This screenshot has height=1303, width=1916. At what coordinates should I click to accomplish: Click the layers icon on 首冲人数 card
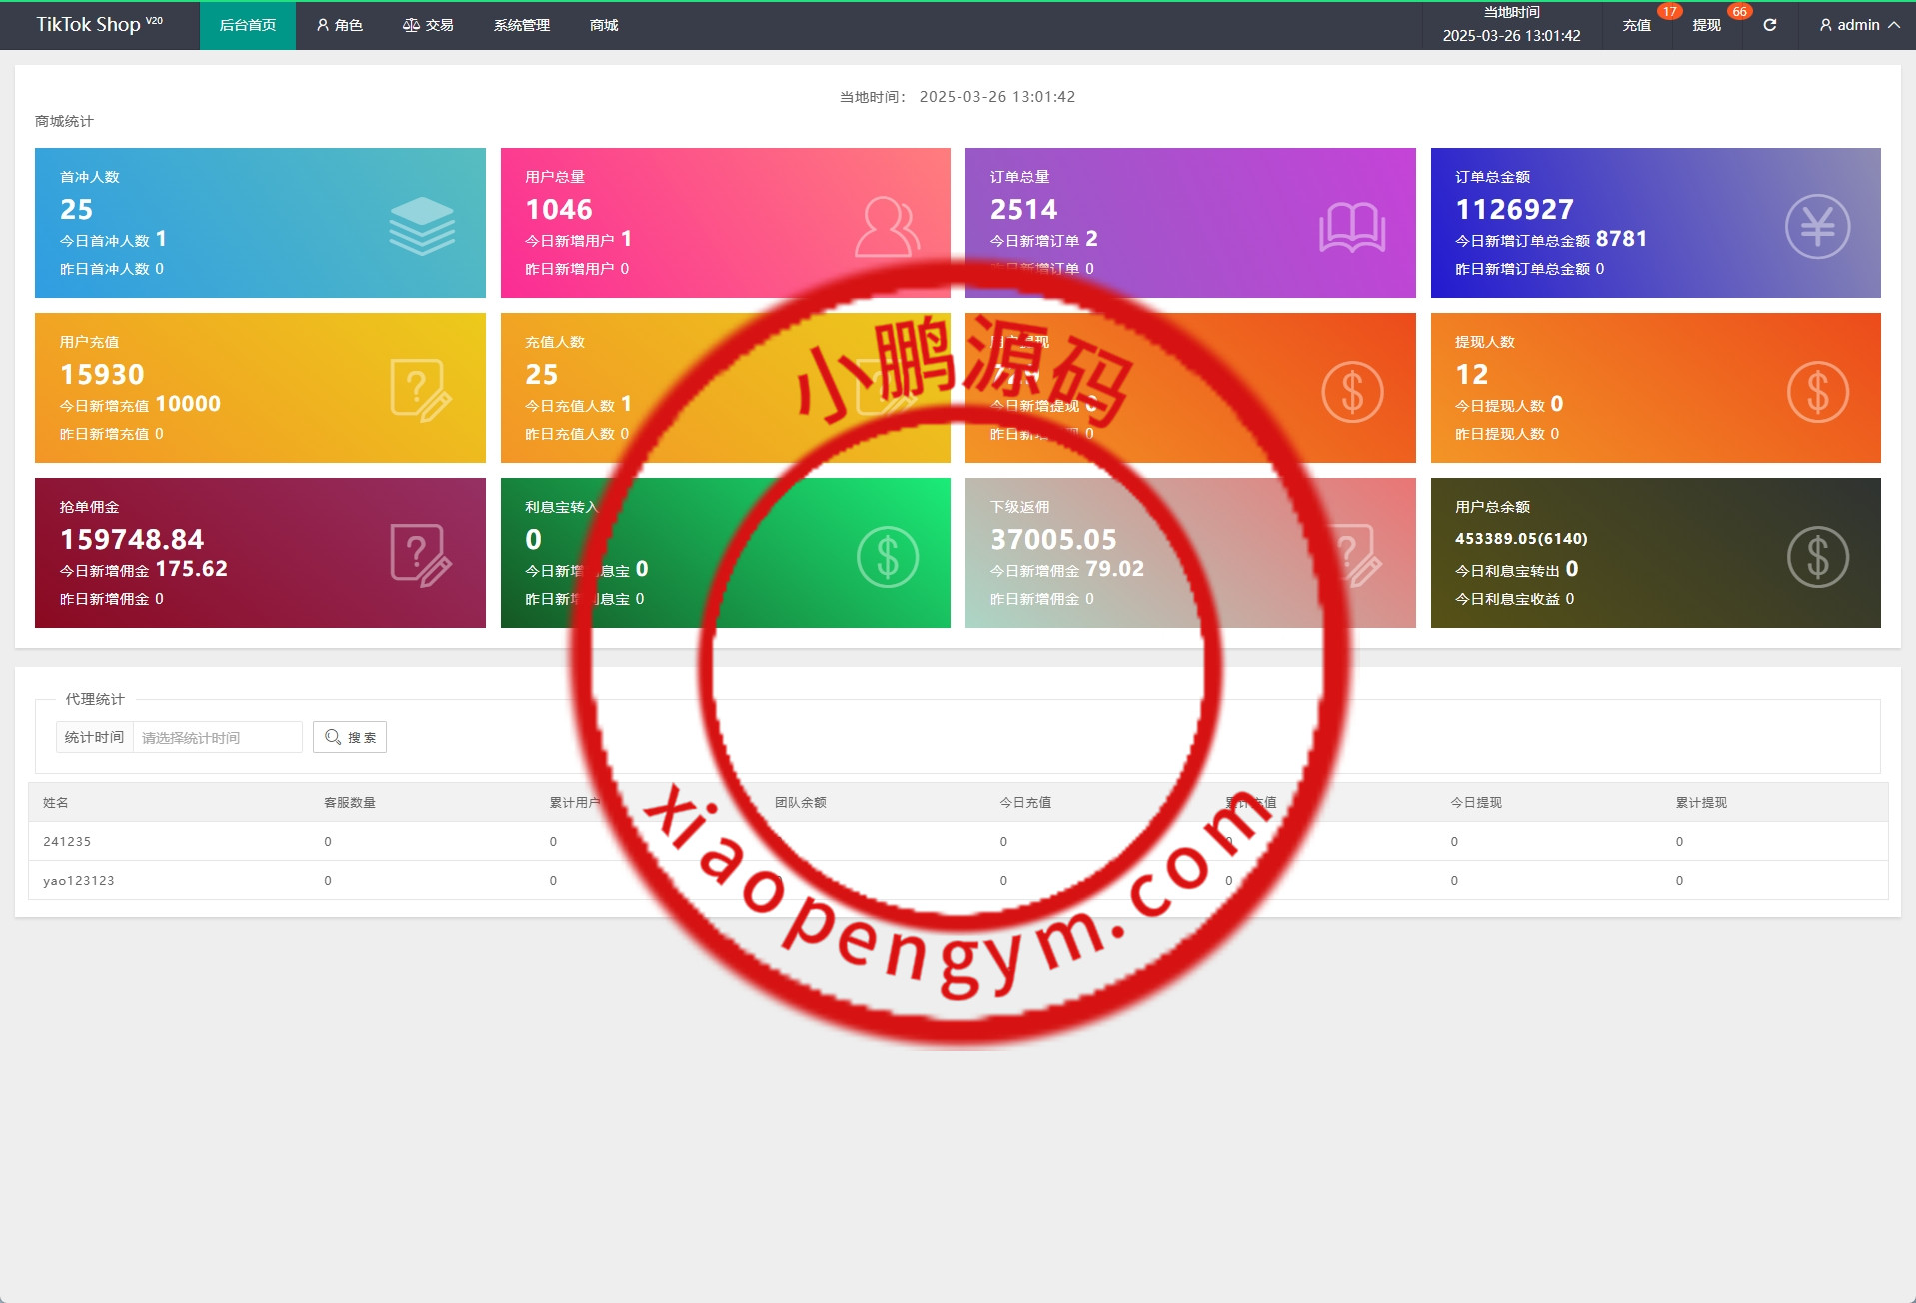pyautogui.click(x=421, y=225)
